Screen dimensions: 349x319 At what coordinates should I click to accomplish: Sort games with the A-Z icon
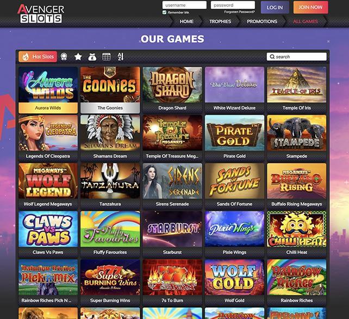[x=120, y=56]
